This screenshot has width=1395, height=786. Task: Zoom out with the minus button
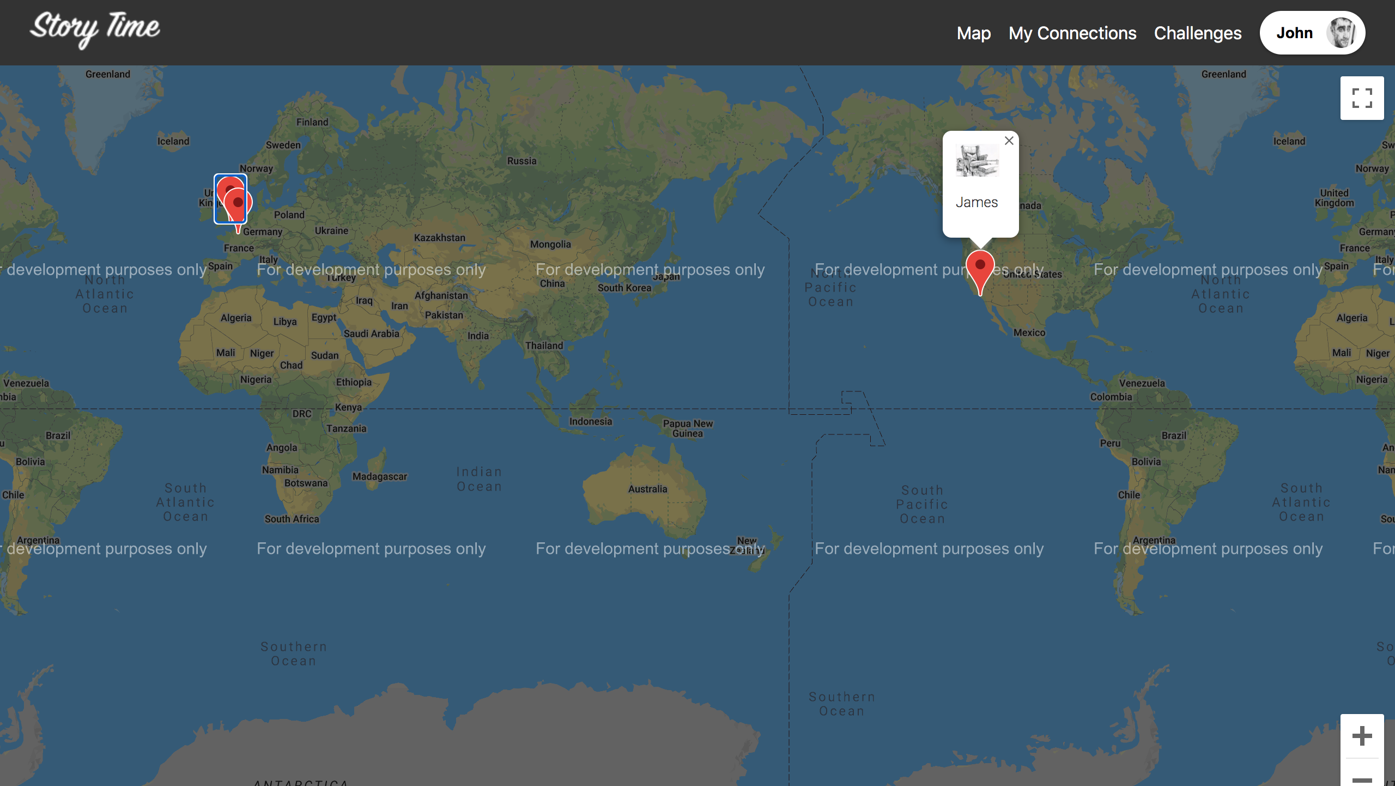click(x=1362, y=778)
